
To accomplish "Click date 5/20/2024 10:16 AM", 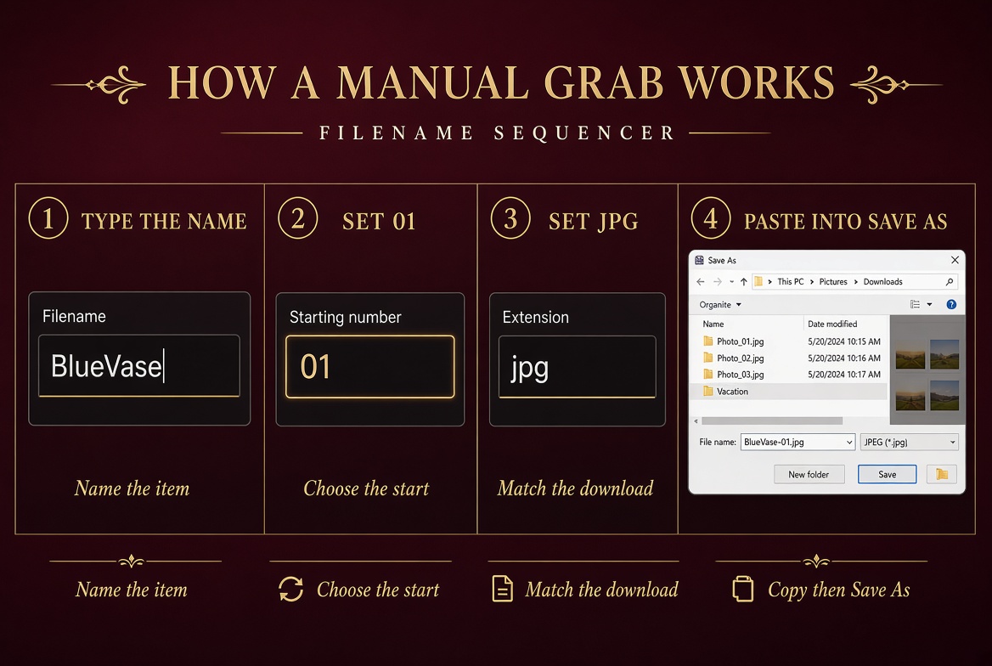I will 844,358.
